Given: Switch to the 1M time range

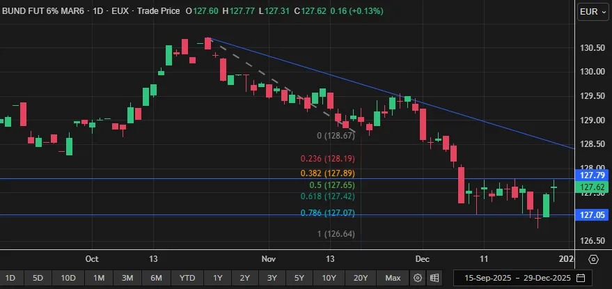Looking at the screenshot, I should coord(99,278).
